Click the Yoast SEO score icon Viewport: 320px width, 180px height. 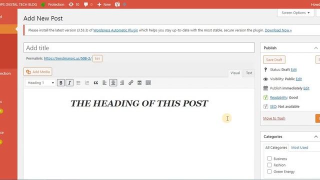(265, 106)
